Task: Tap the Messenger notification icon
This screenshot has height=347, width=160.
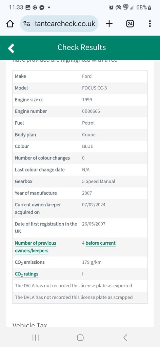Action: coord(42,7)
